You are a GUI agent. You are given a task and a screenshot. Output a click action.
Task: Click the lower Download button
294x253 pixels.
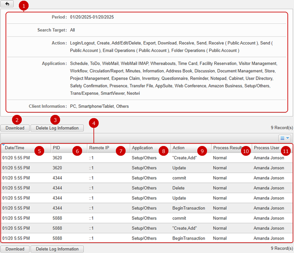[x=15, y=249]
